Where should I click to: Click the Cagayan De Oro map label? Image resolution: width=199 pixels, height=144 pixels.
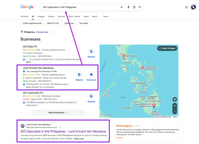152,98
